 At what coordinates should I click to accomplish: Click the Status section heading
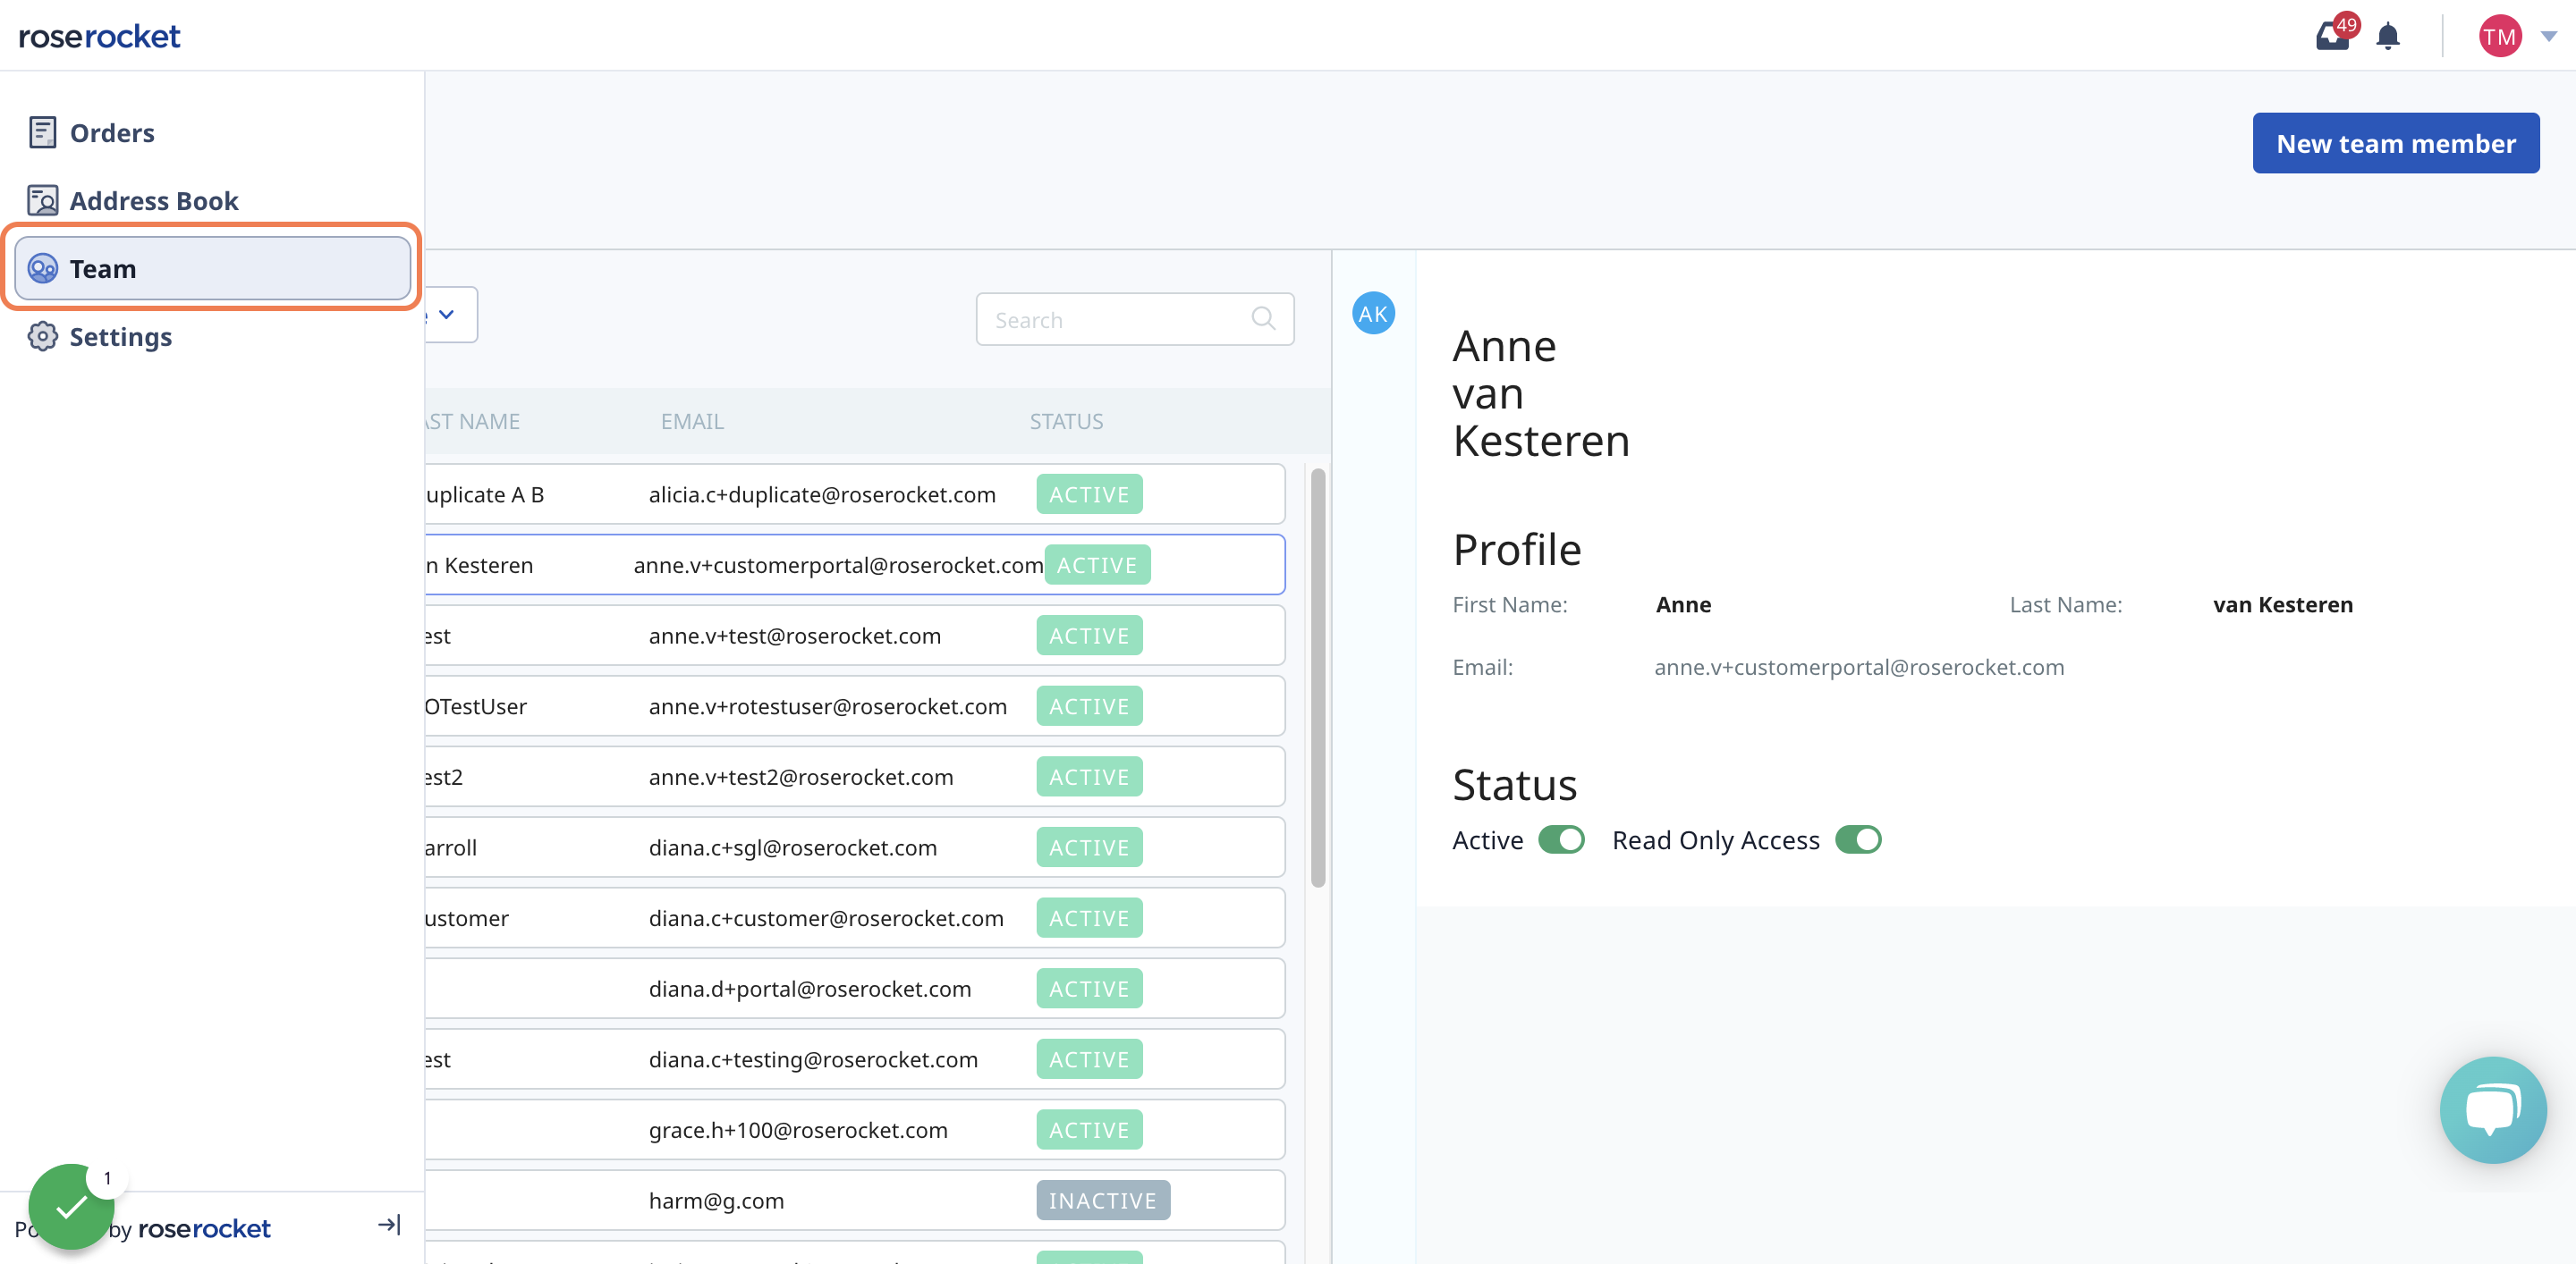click(1514, 784)
